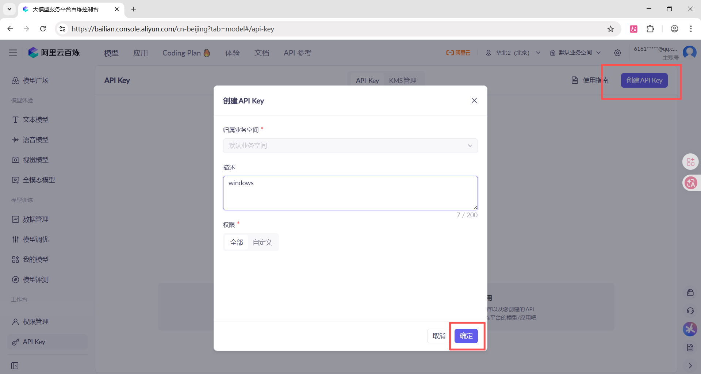
Task: Click the 取消 cancel button
Action: [438, 336]
